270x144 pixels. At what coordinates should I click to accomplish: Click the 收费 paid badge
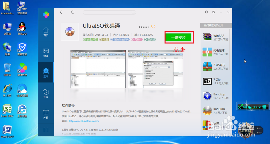pos(104,39)
